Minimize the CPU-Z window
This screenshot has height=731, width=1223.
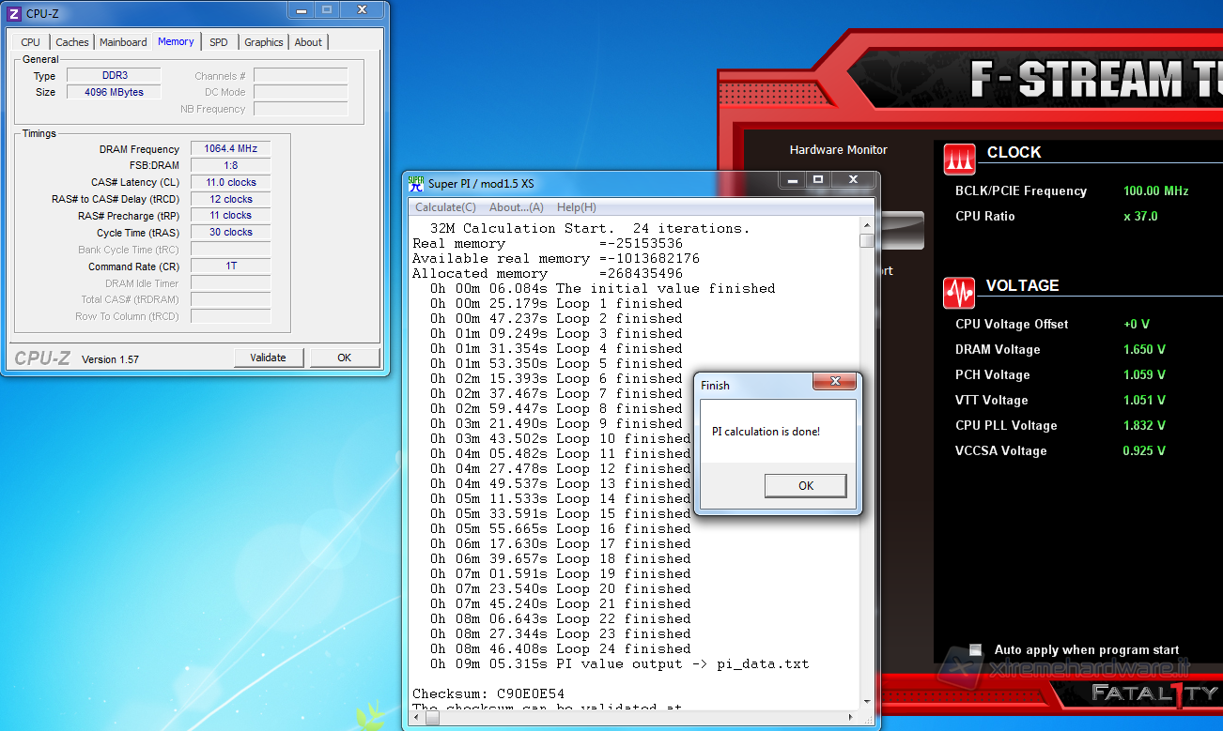[301, 9]
